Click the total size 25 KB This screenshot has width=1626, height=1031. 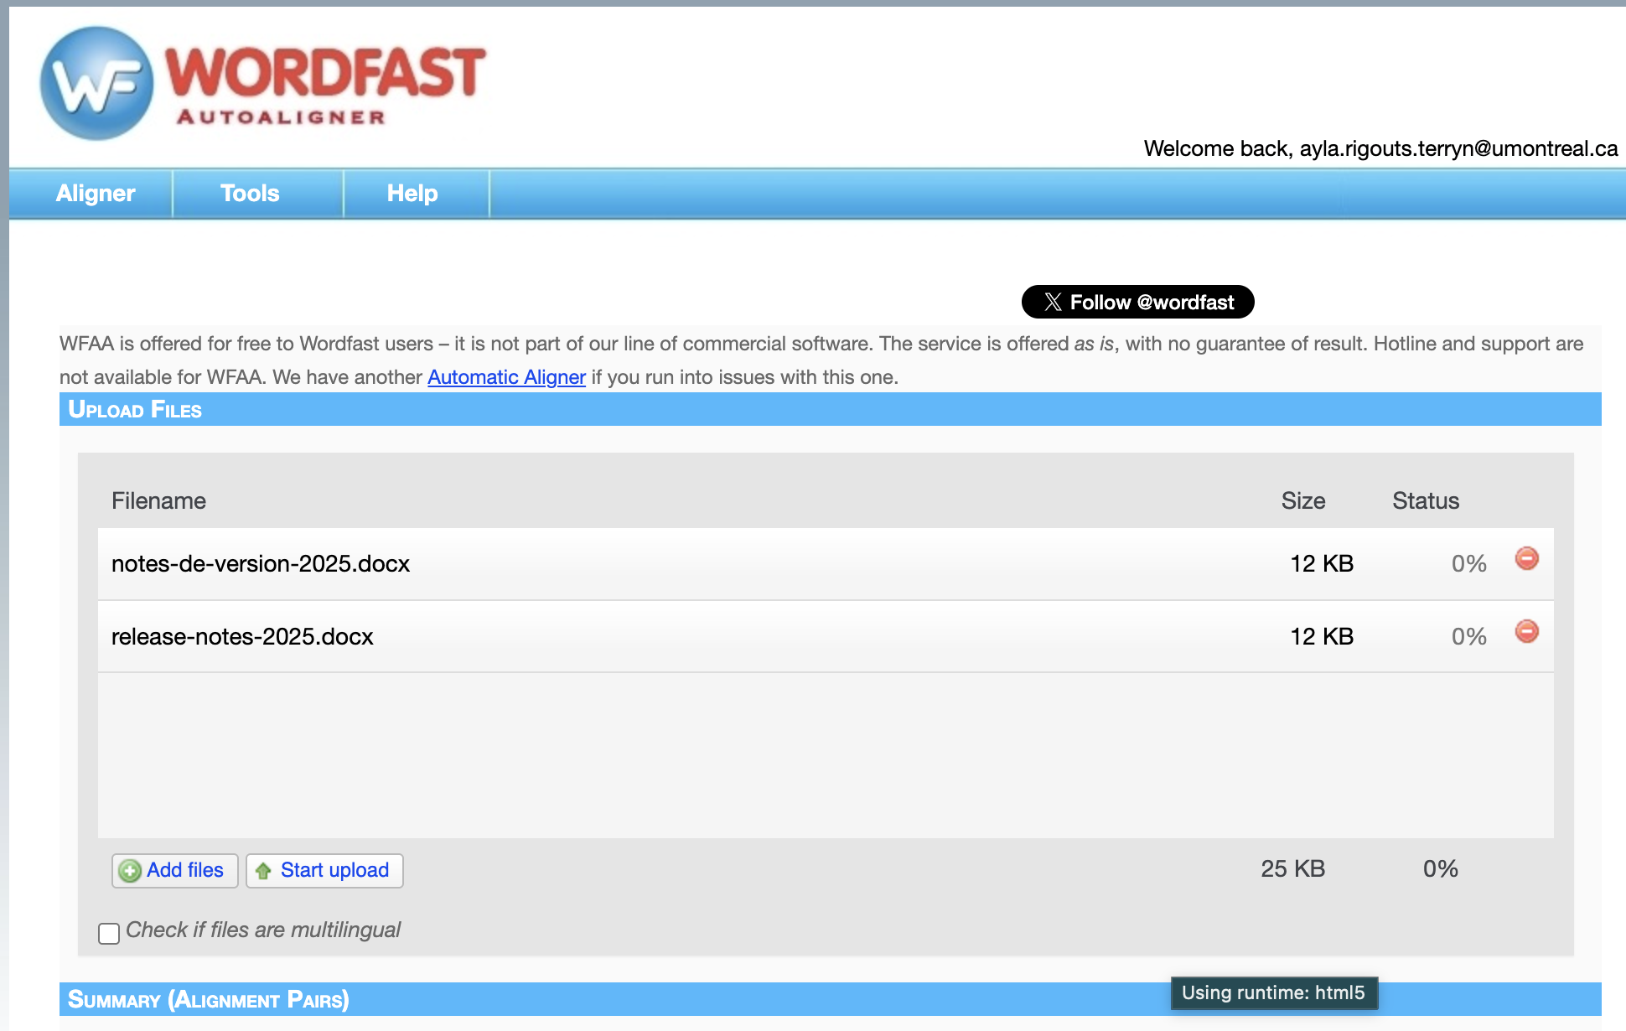pos(1293,868)
